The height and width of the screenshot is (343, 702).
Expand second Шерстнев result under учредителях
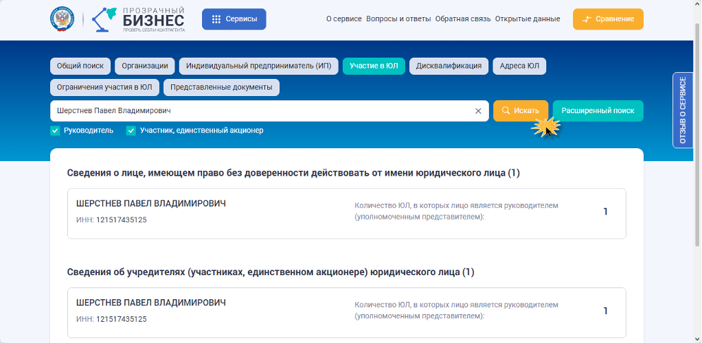click(346, 313)
